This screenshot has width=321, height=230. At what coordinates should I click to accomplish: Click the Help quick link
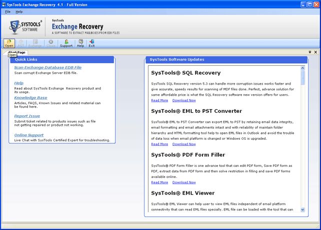tap(19, 83)
